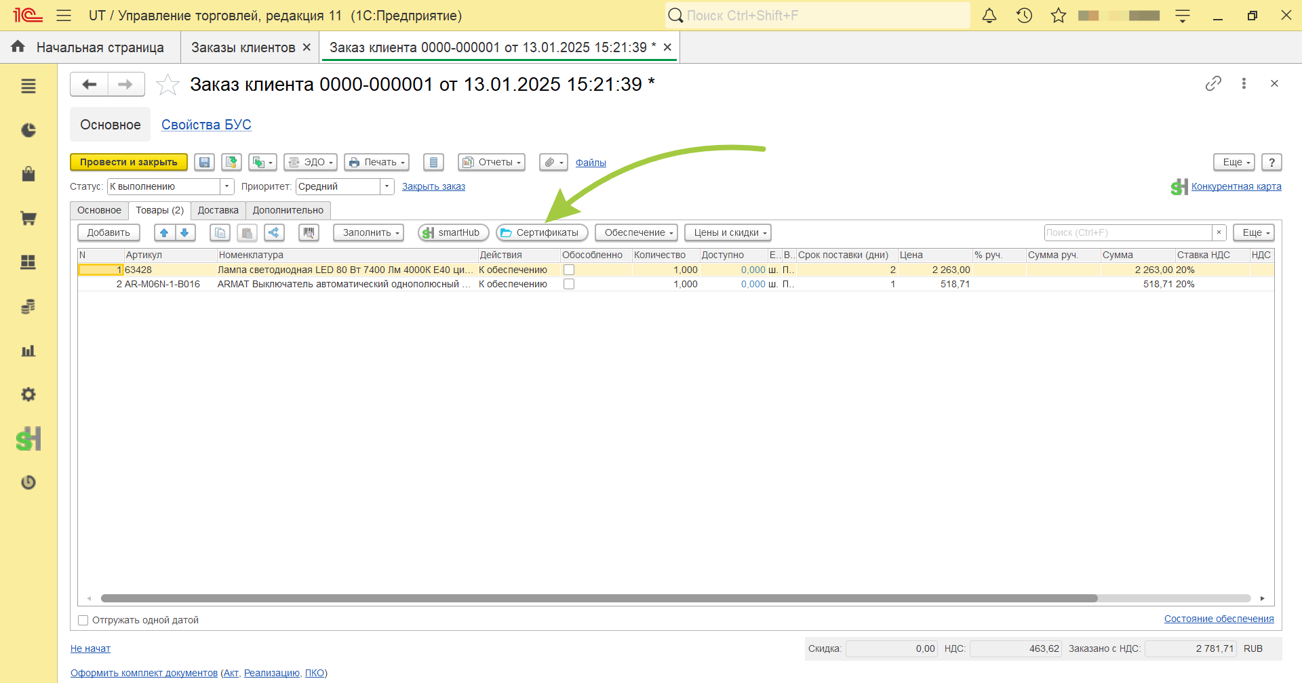This screenshot has height=683, width=1302.
Task: Click the notifications bell icon
Action: click(989, 16)
